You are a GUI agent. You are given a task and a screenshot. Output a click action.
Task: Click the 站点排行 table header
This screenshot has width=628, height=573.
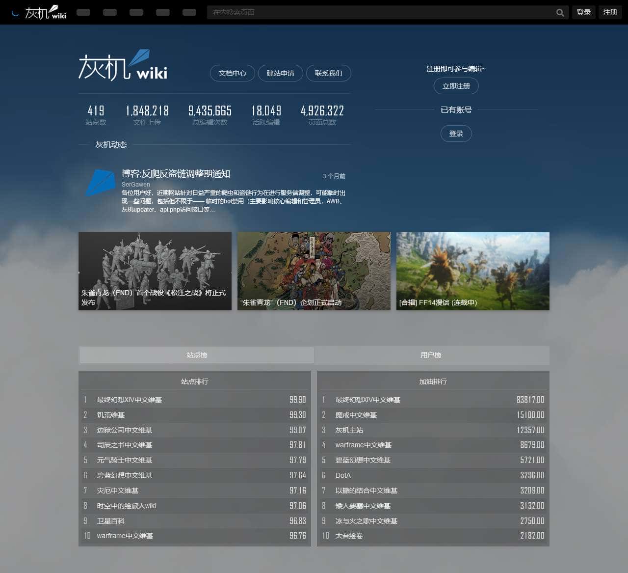(x=195, y=382)
